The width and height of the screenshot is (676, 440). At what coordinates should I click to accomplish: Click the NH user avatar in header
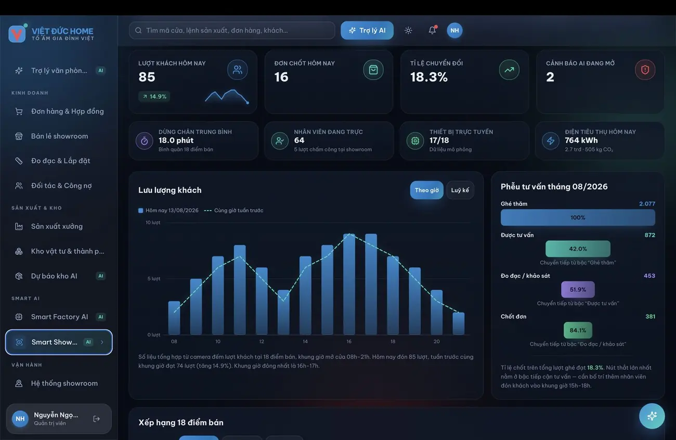454,30
